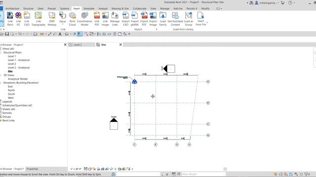Click the Link Revit tool
The height and width of the screenshot is (177, 316).
(x=10, y=19)
